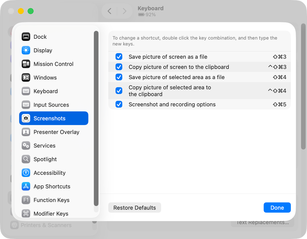Open Display settings via its sun icon
The image size is (307, 239).
click(x=26, y=50)
